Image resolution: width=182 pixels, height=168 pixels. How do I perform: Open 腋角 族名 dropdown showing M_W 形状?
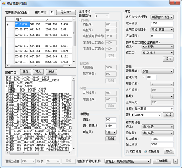pos(158,47)
